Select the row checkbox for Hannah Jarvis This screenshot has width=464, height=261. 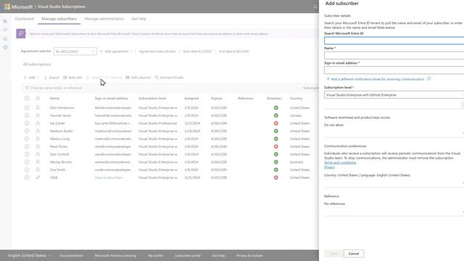pyautogui.click(x=27, y=115)
